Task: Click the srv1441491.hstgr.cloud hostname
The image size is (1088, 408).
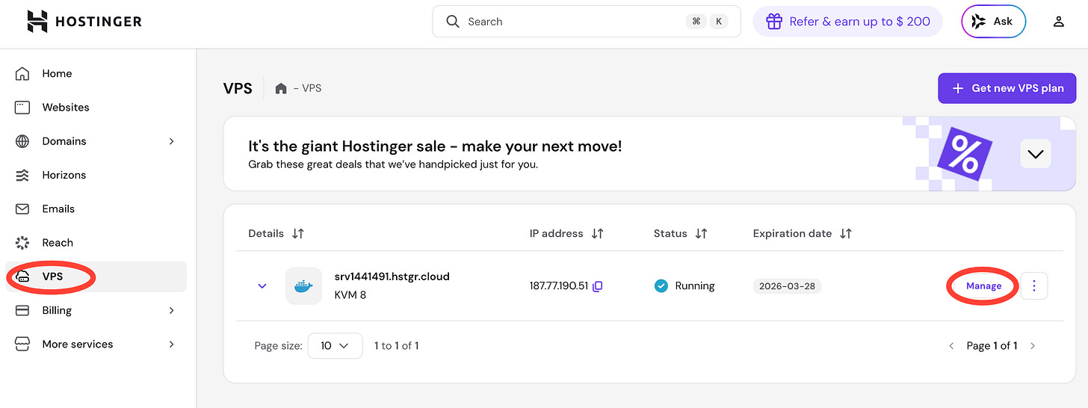Action: [392, 276]
